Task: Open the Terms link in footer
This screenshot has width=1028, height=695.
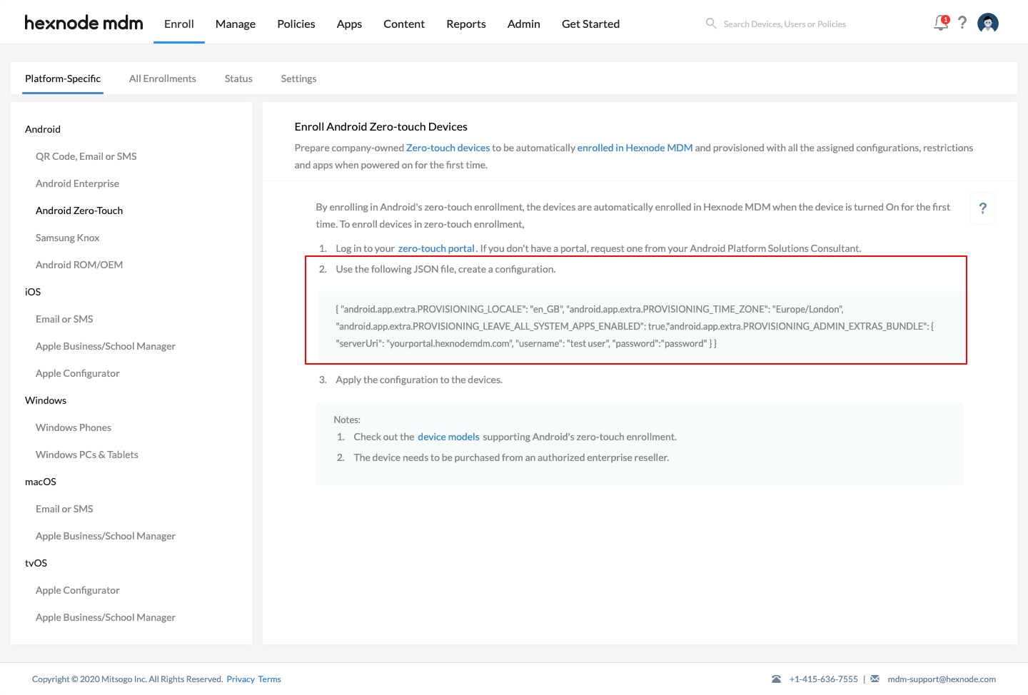Action: tap(270, 679)
